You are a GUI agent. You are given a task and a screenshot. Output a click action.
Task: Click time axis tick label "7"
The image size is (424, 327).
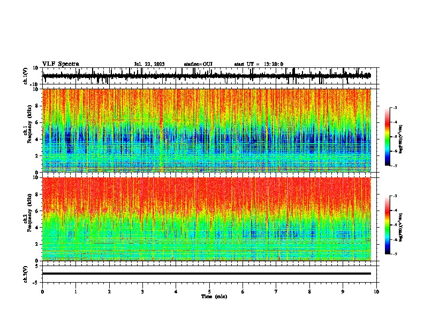click(276, 292)
